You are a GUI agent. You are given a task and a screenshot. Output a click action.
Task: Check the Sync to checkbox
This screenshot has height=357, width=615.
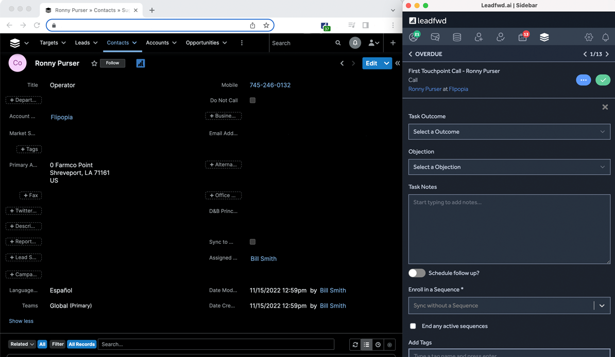pos(252,242)
